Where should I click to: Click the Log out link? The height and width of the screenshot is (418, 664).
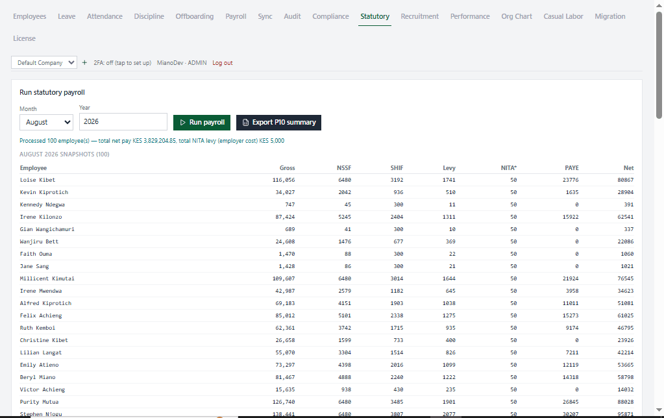point(223,63)
